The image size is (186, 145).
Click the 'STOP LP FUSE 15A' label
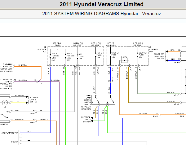[115, 55]
